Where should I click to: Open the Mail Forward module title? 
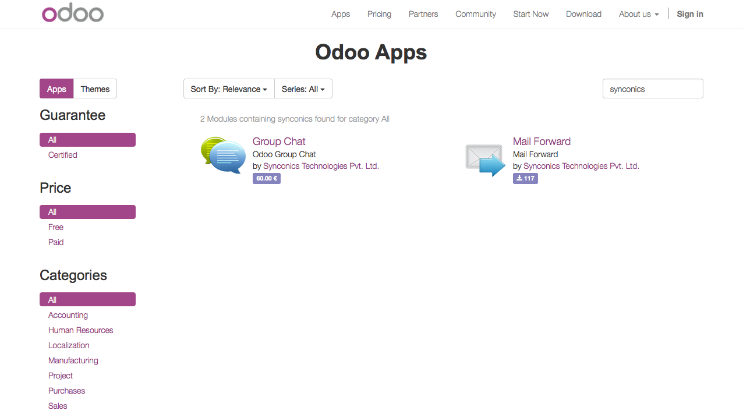point(542,141)
